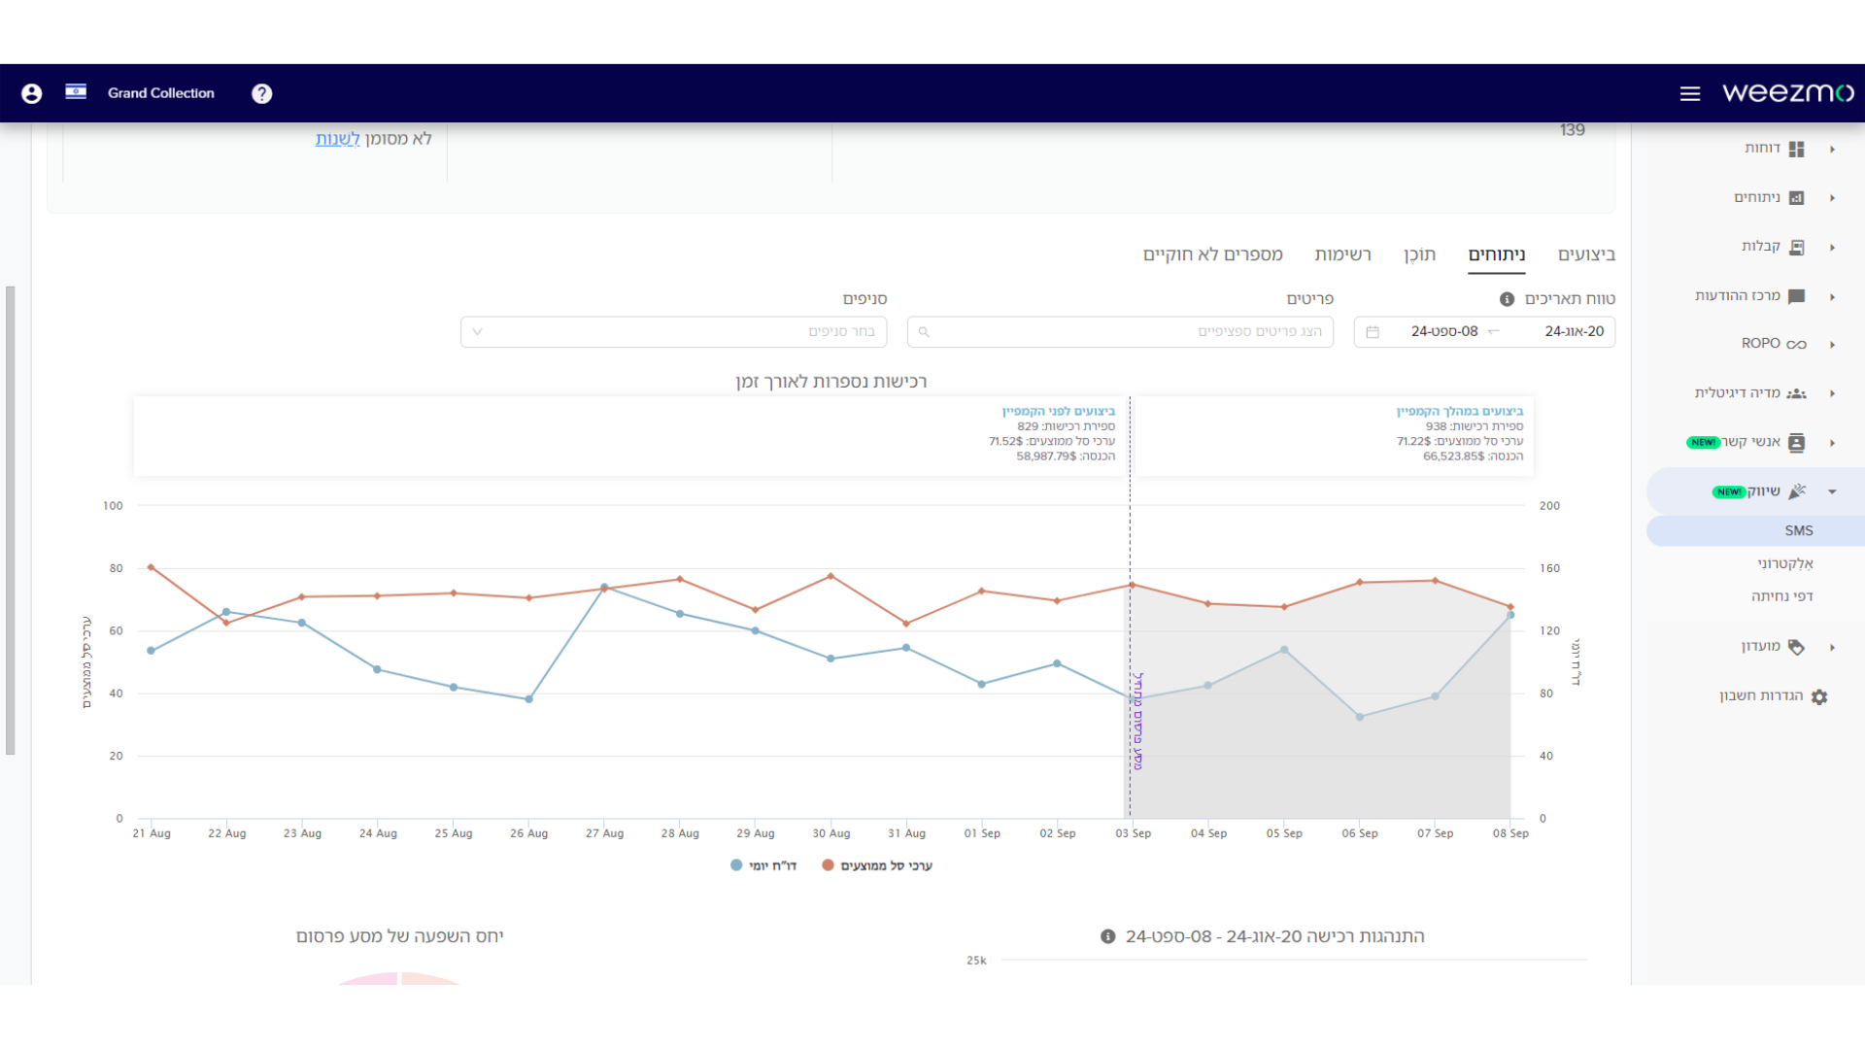Select אלקטרוני marketing submenu item

pyautogui.click(x=1785, y=563)
